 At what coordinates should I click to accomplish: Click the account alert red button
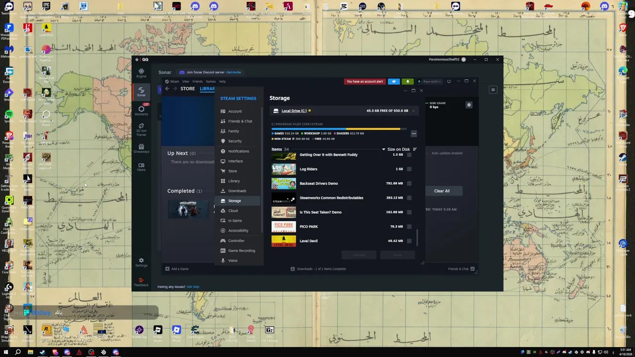(365, 81)
